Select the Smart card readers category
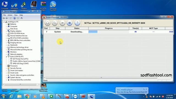This screenshot has width=176, height=99. pos(16,70)
